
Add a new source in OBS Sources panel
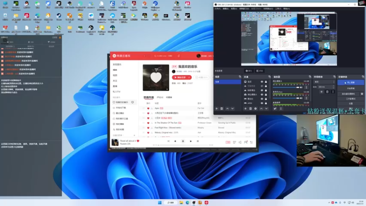pyautogui.click(x=245, y=108)
